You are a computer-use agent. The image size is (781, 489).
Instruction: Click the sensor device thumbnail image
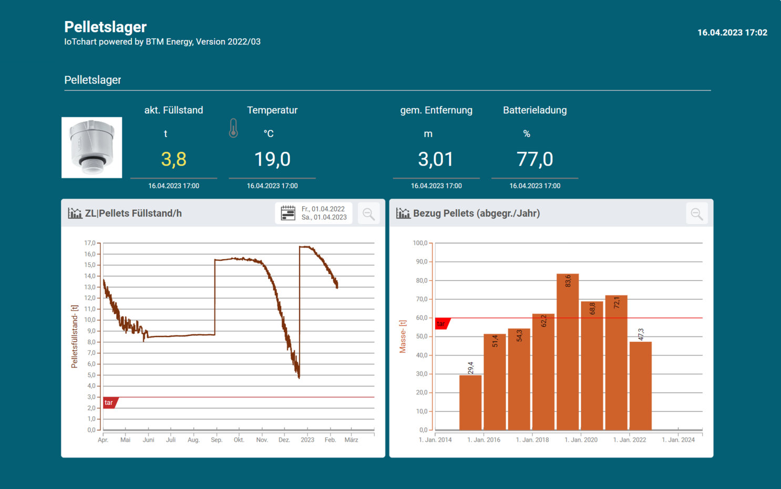pos(92,148)
